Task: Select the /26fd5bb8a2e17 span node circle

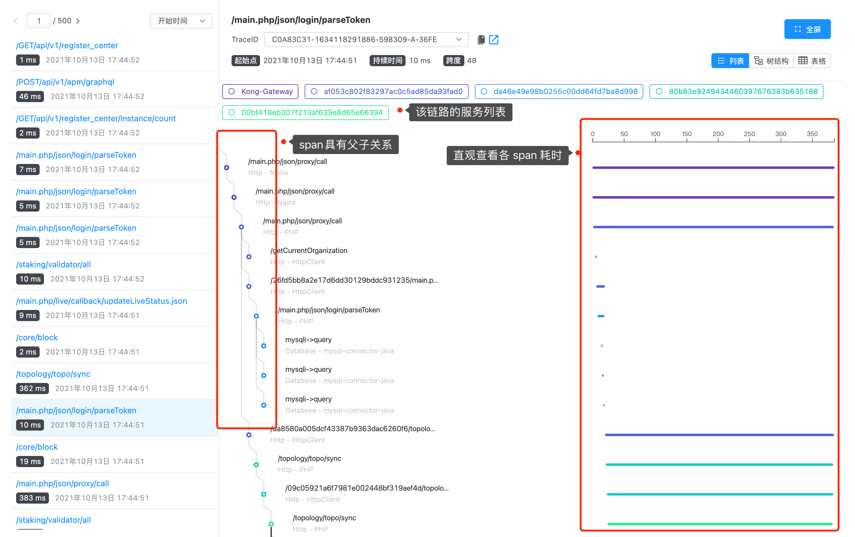Action: 249,286
